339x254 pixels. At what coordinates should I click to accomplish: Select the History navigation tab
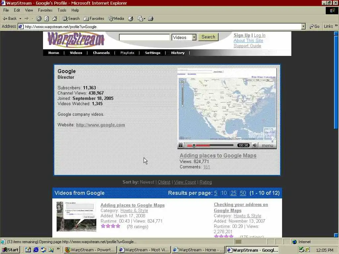tap(178, 53)
